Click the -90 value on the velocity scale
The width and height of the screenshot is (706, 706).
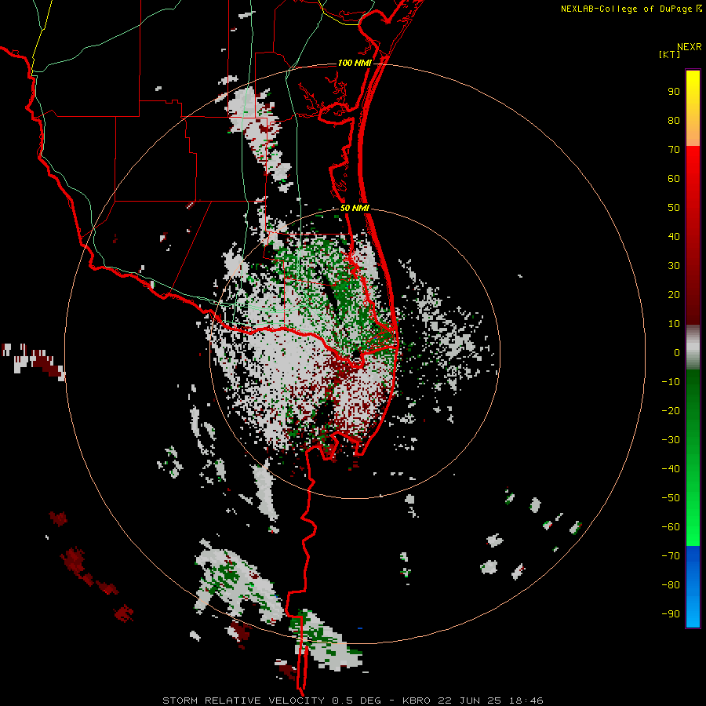tap(671, 614)
